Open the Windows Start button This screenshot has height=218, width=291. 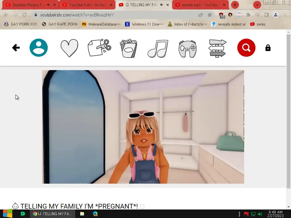tap(7, 214)
